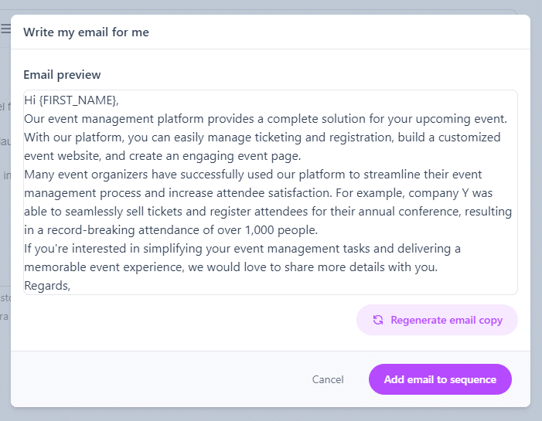This screenshot has height=421, width=542.
Task: Place cursor on the Regards, line
Action: pos(47,286)
